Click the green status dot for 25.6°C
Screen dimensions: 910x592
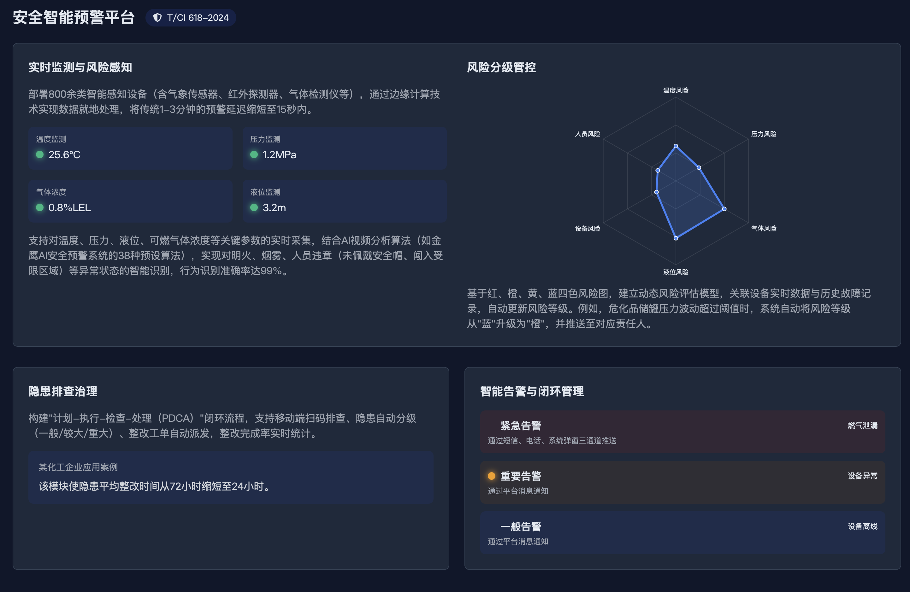40,154
